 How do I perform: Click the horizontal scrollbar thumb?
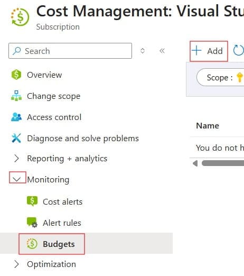[223, 163]
